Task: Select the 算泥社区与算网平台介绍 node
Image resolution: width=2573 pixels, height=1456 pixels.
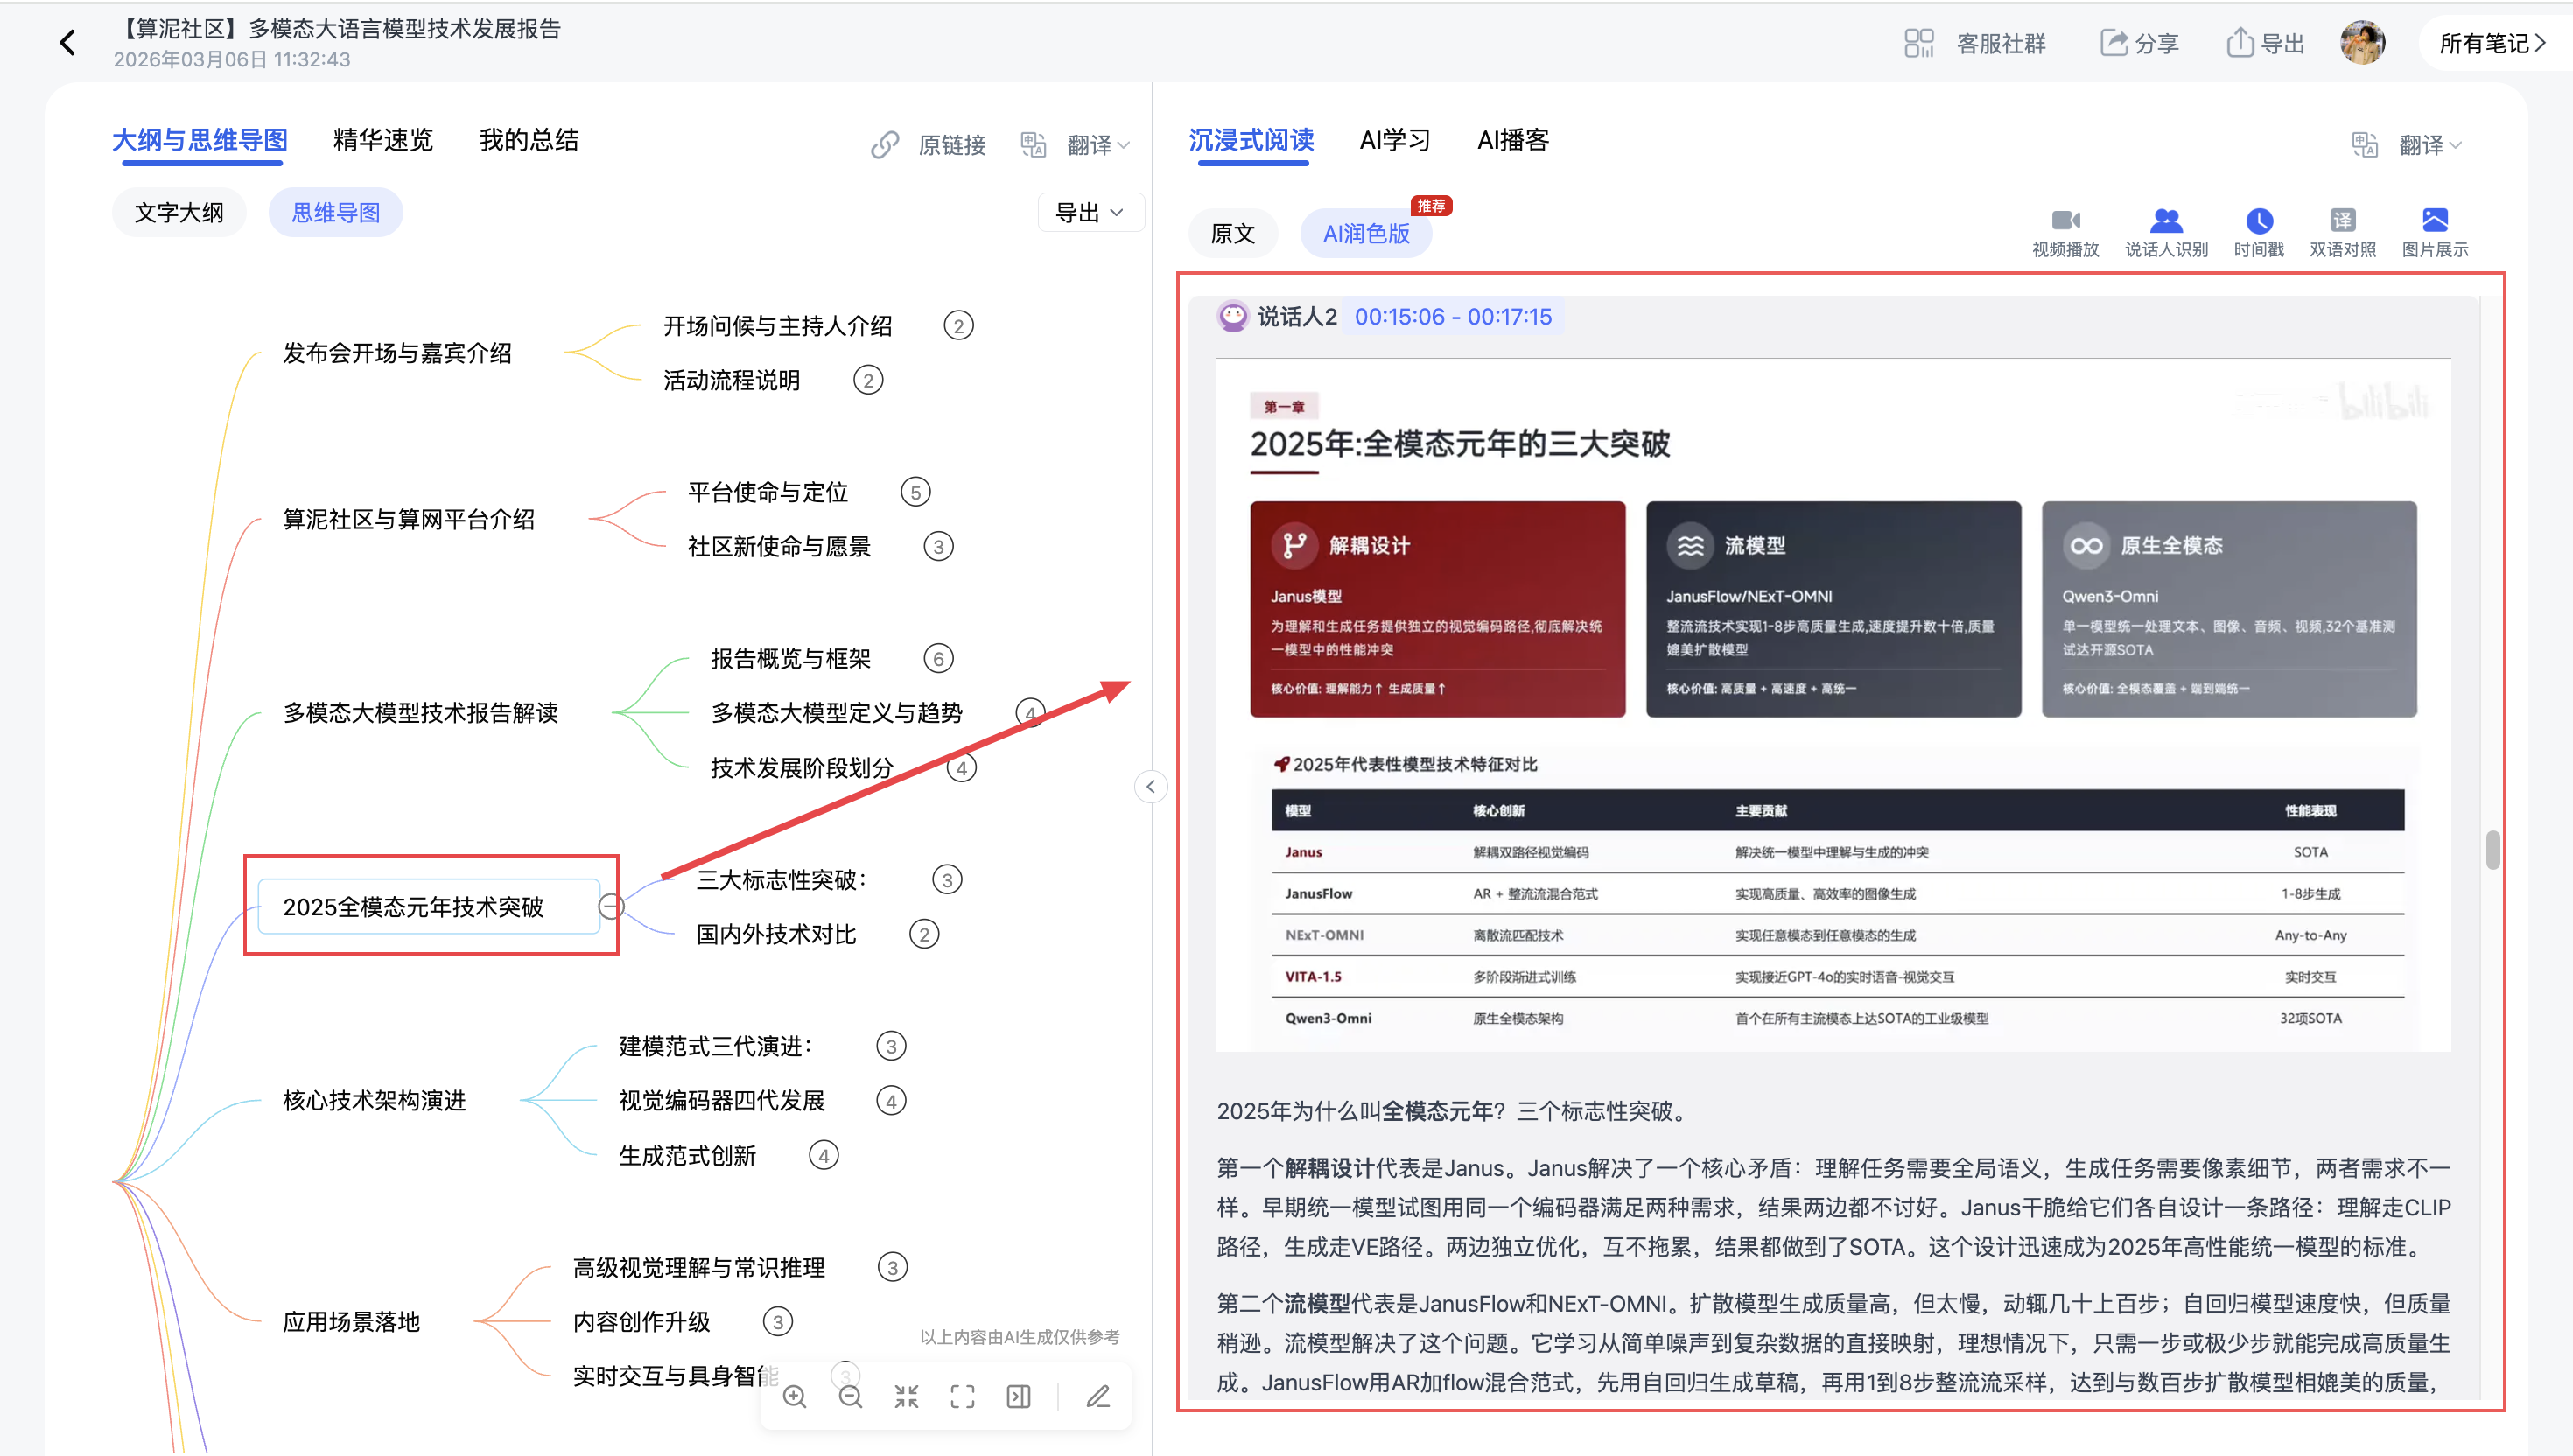Action: coord(409,519)
